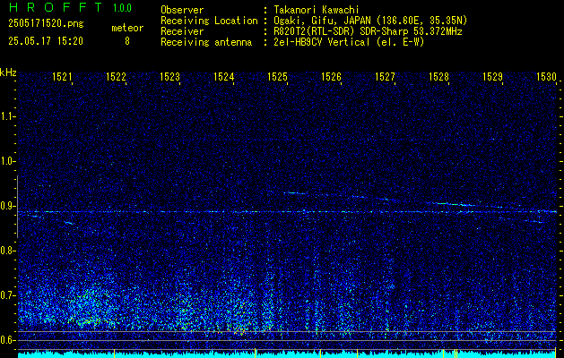Click the 1524 time axis label
This screenshot has width=564, height=358.
point(224,76)
